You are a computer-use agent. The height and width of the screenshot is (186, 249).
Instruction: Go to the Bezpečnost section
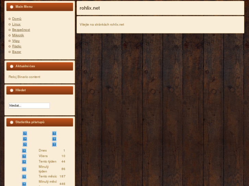(21, 30)
